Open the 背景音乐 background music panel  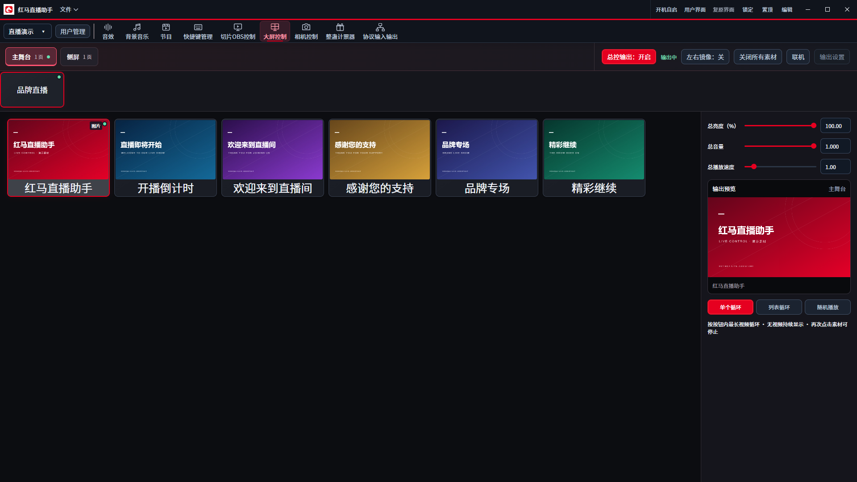(137, 32)
